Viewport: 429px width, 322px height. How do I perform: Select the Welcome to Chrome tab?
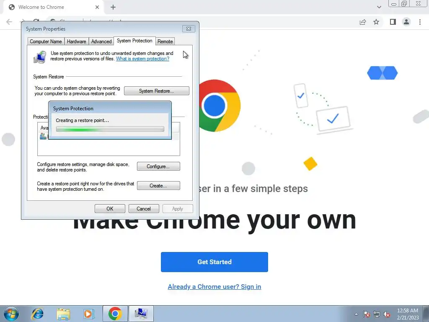tap(54, 7)
